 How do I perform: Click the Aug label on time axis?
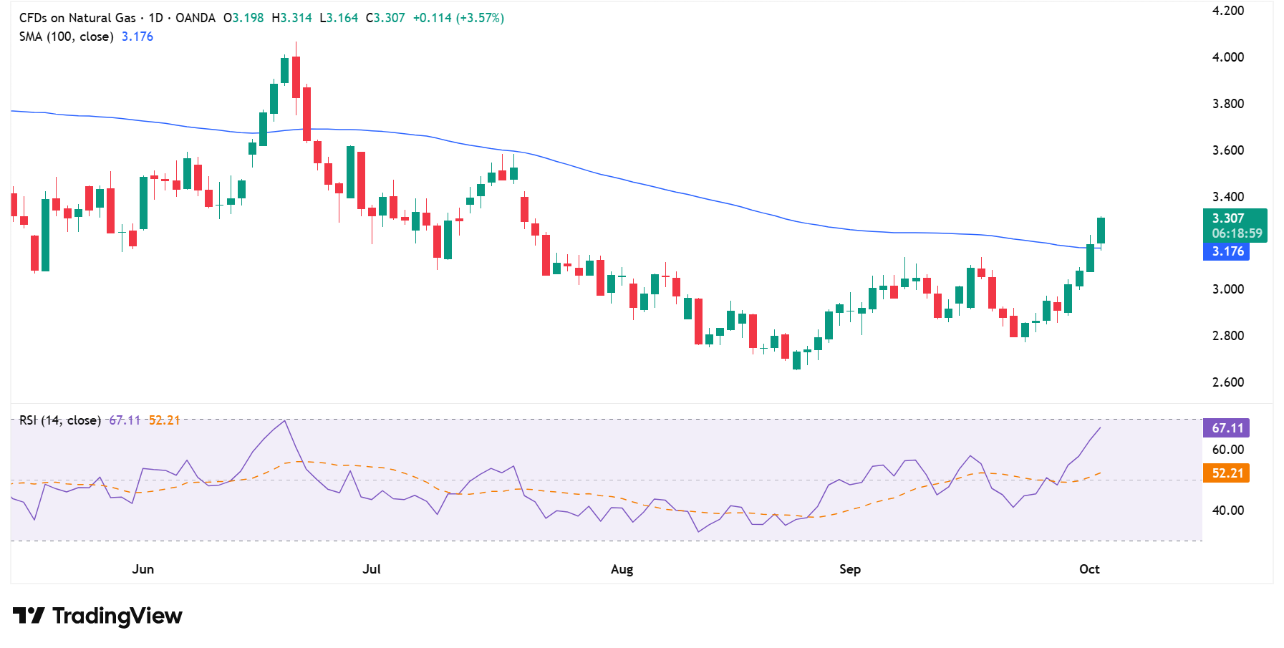(622, 569)
